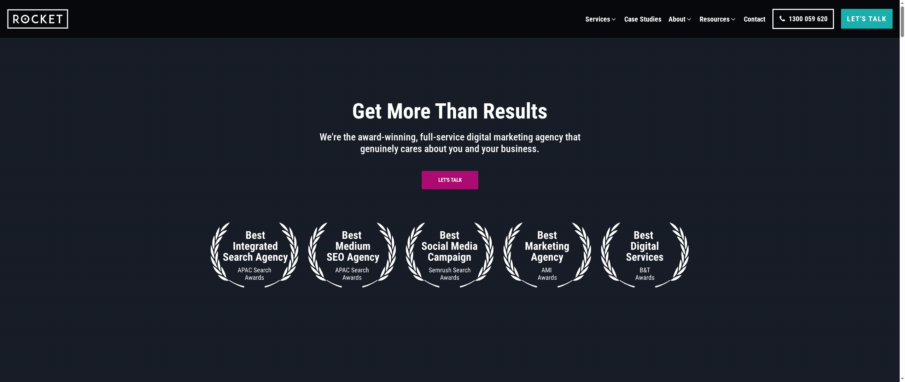Click the pink LET'S TALK button under the headline
This screenshot has width=905, height=382.
(450, 180)
